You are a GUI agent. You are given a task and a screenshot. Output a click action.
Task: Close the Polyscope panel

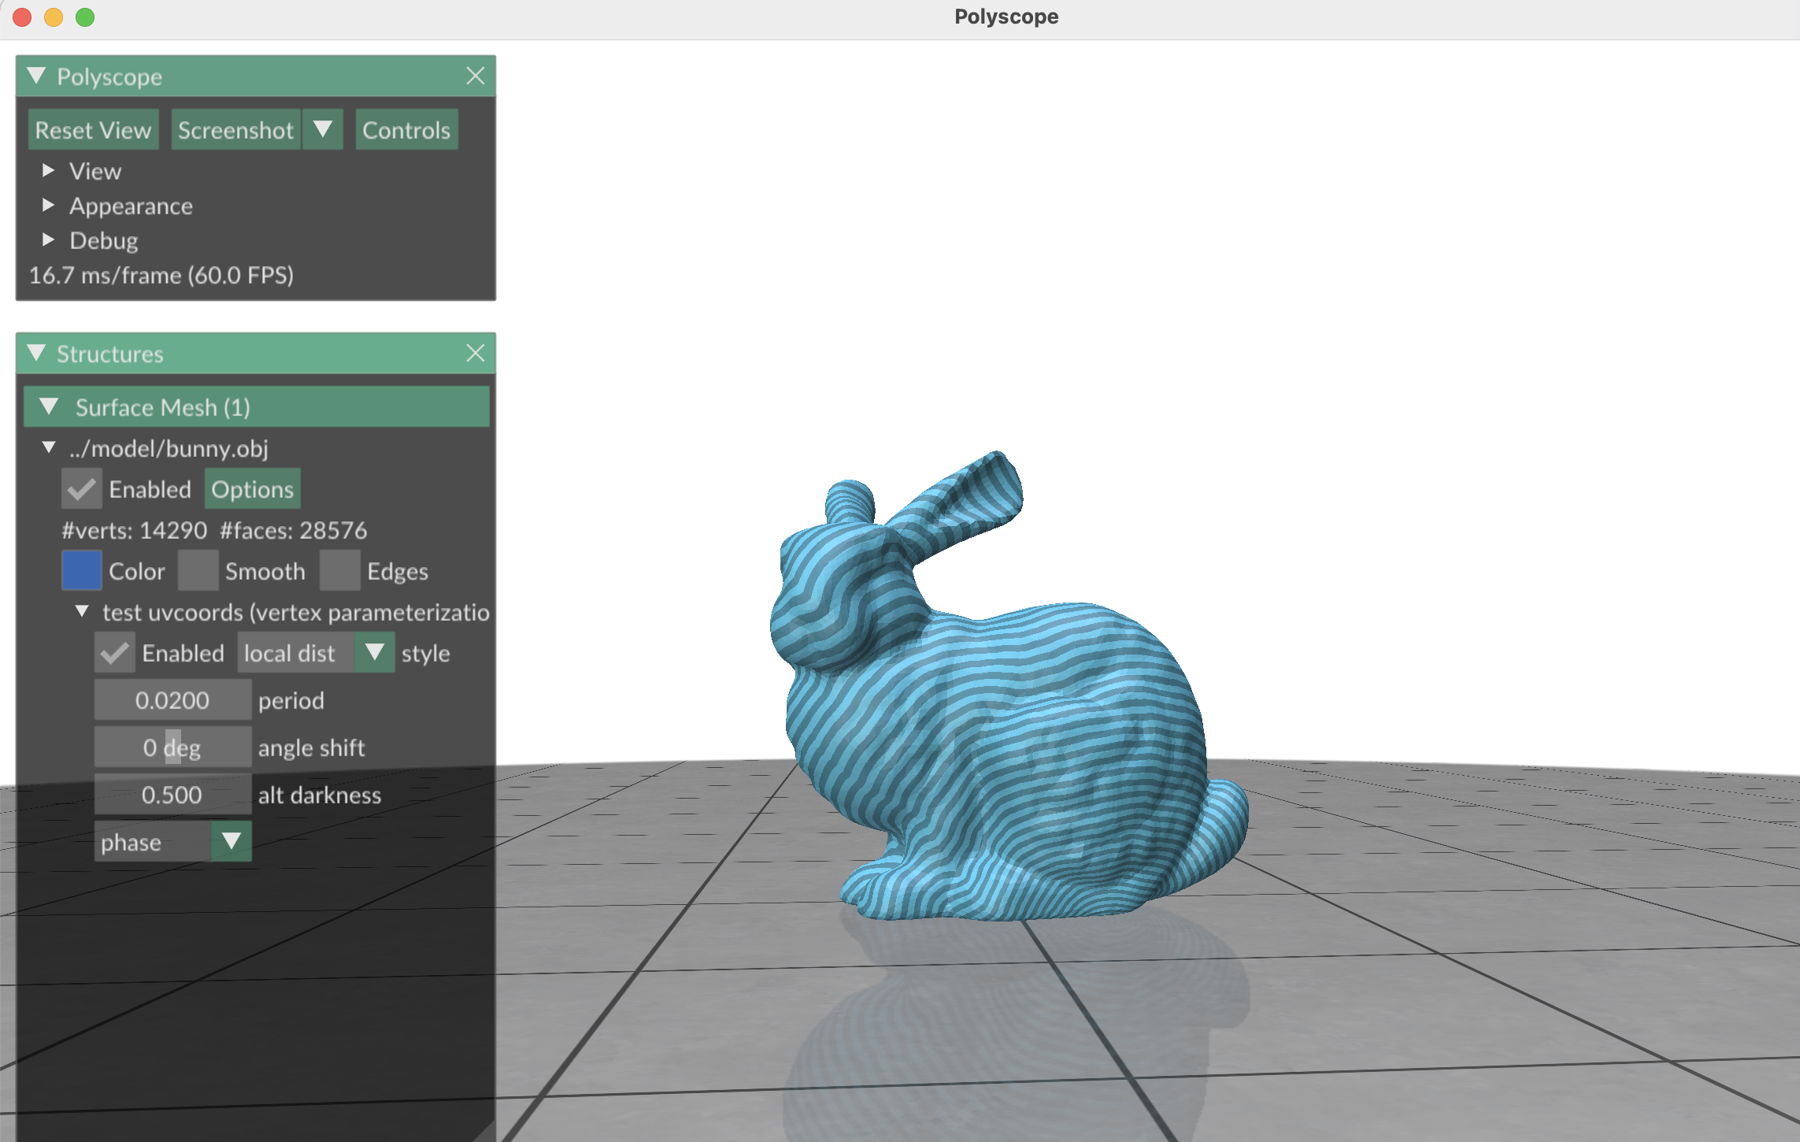click(476, 76)
